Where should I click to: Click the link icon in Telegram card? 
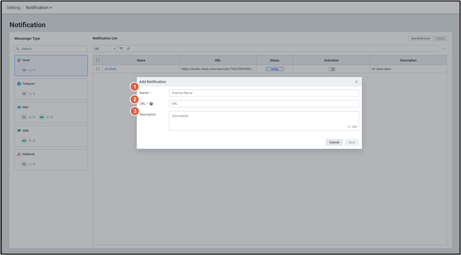[24, 94]
